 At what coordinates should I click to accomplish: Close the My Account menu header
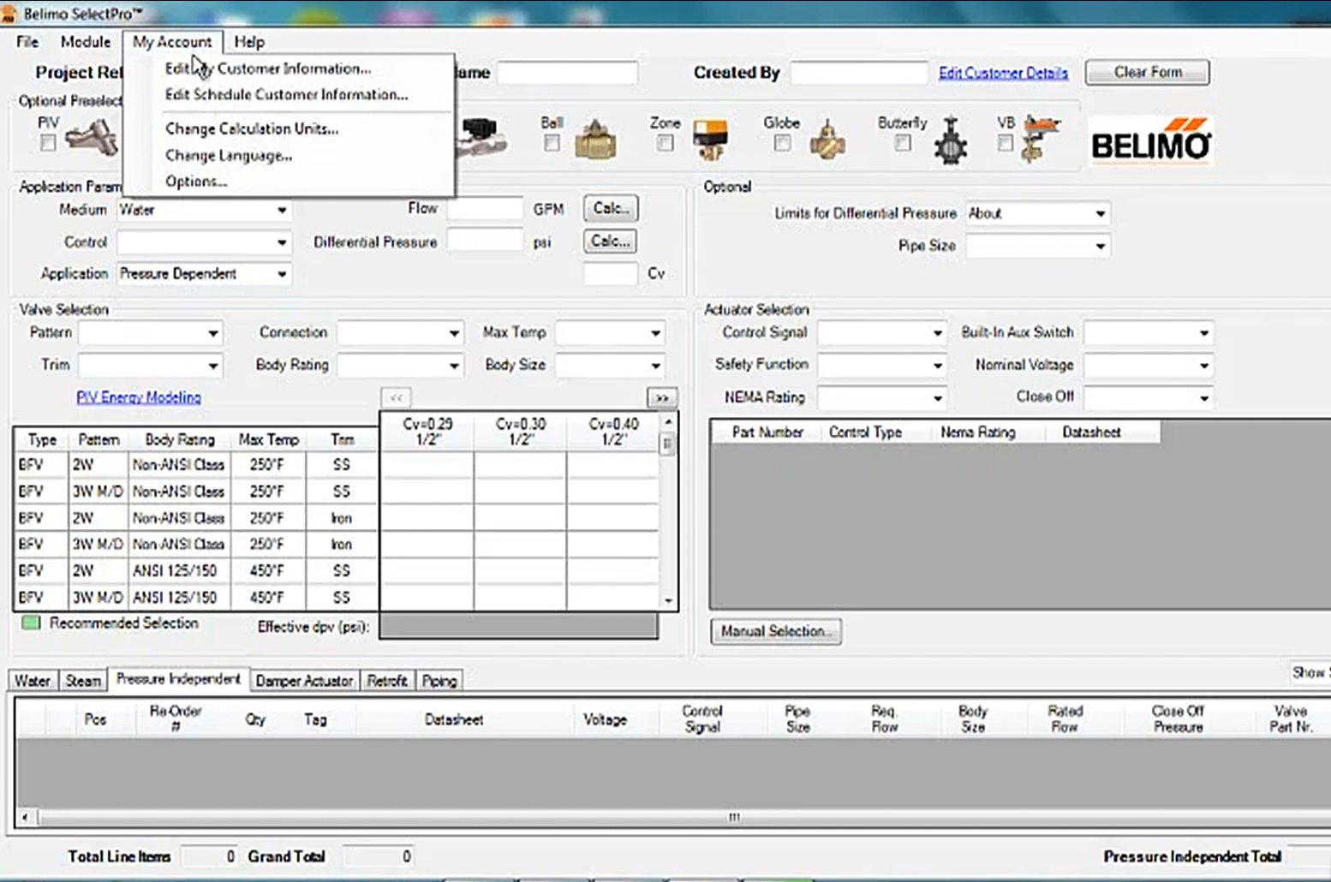[172, 42]
